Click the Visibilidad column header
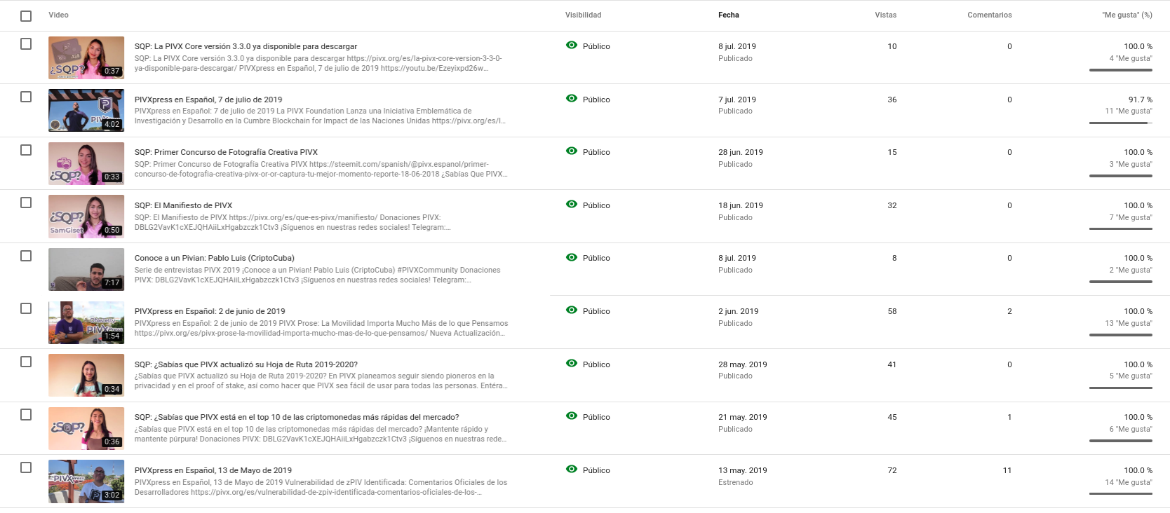 pos(583,15)
